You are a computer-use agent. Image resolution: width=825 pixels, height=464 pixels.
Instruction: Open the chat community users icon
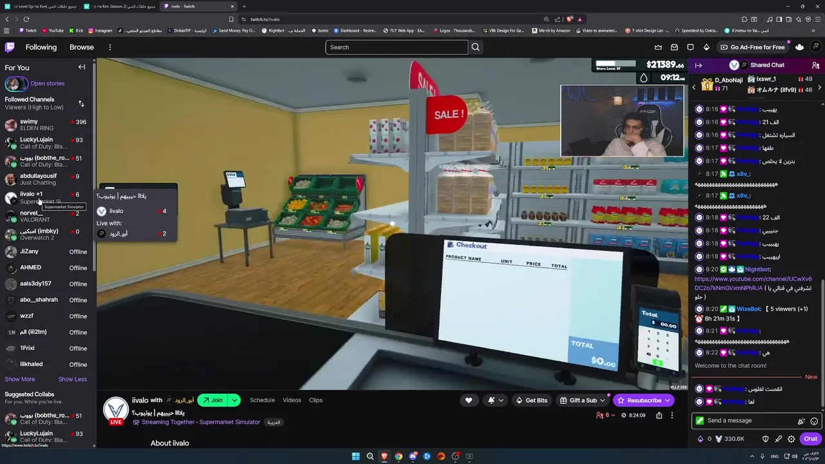tap(815, 65)
